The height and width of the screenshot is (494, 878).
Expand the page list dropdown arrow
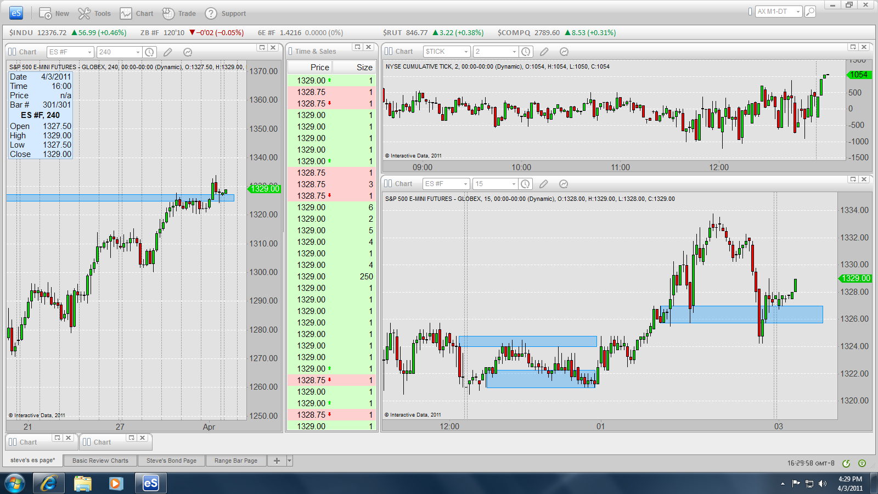tap(290, 461)
